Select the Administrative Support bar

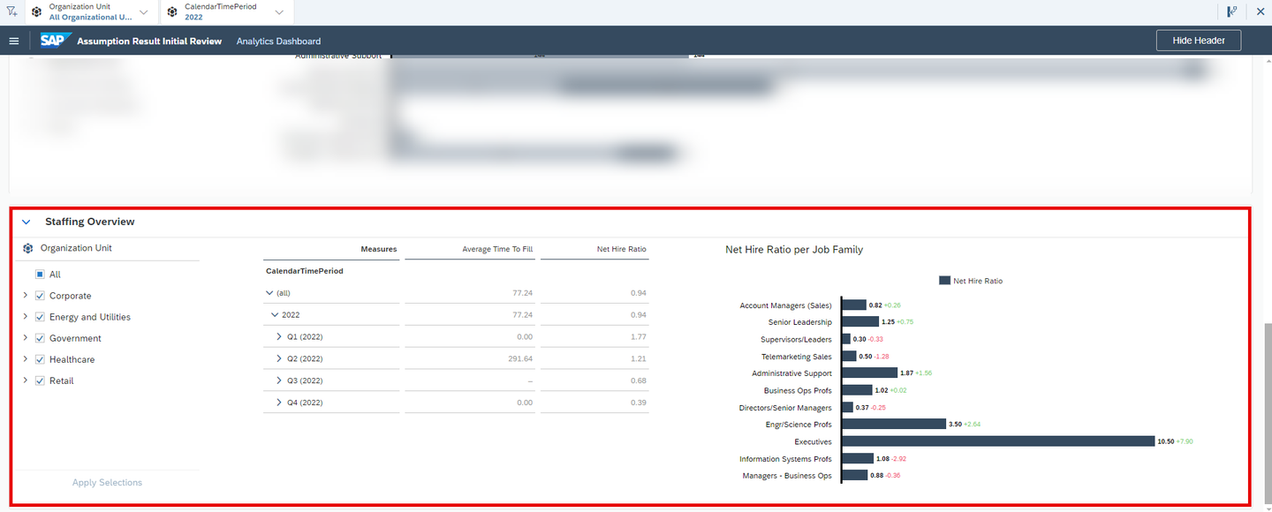(x=870, y=373)
